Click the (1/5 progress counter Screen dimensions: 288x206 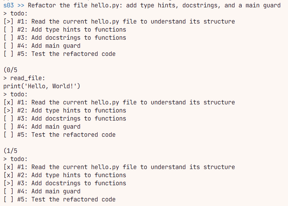(x=11, y=151)
